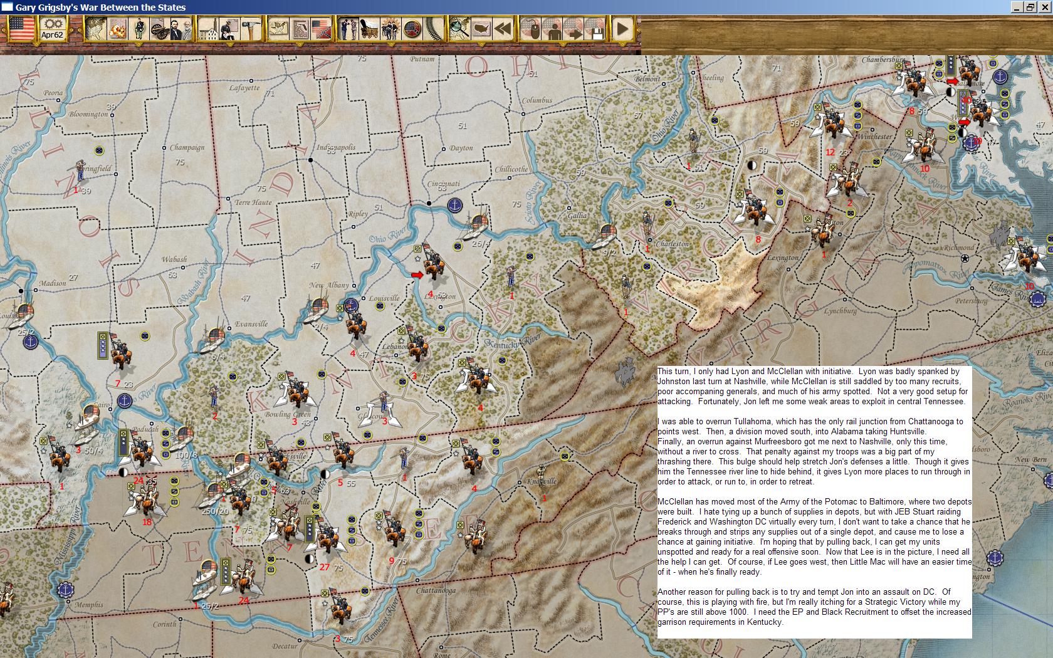Select the Confederate unit at Bowling Green

294,391
